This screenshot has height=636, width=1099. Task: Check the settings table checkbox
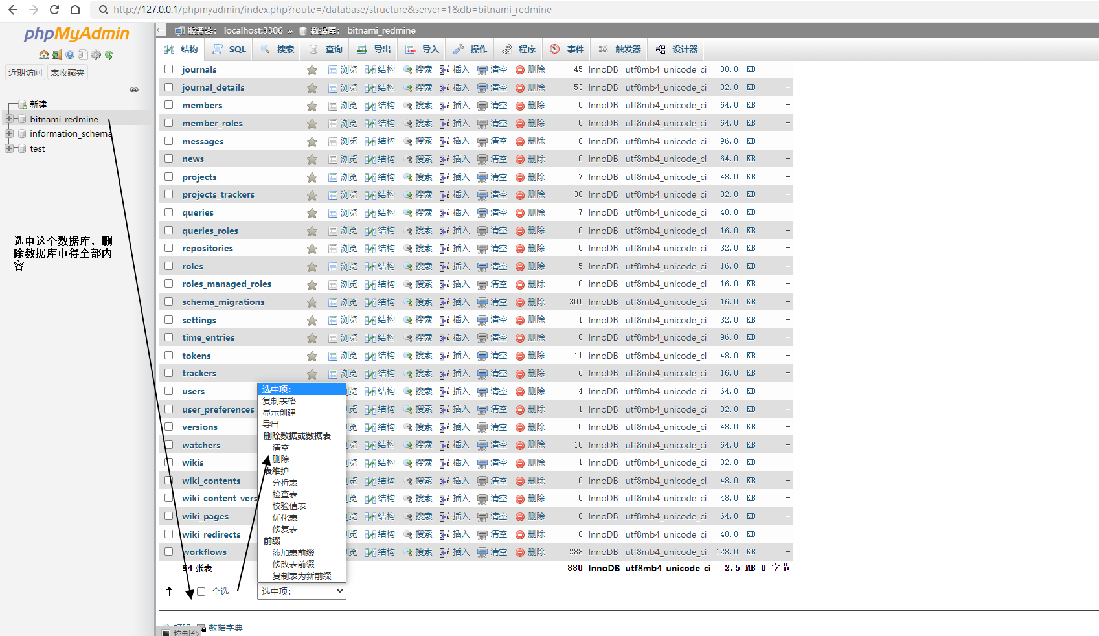click(169, 319)
